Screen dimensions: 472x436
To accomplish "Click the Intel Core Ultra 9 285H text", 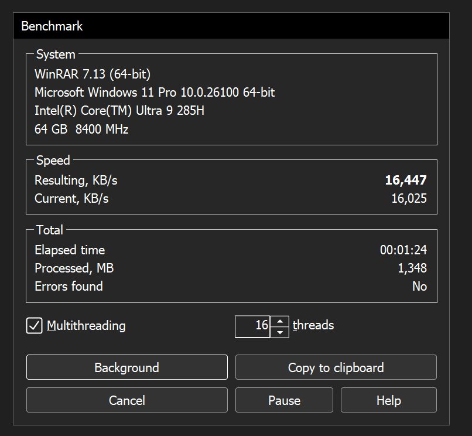I will click(119, 111).
